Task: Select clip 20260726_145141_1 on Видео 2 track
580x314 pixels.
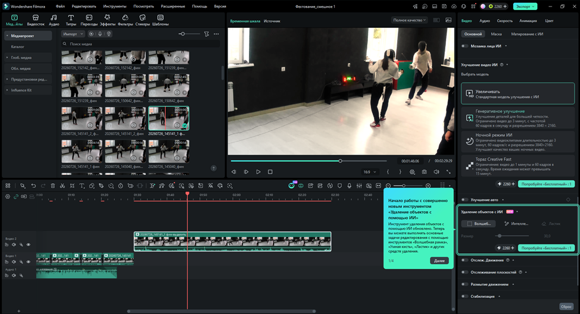Action: point(232,241)
